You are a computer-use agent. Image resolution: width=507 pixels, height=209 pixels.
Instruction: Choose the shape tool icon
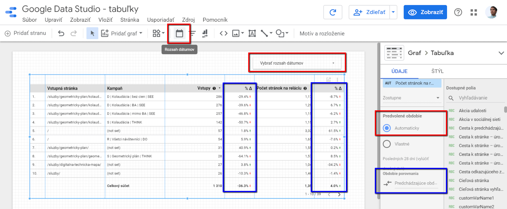[x=280, y=33]
